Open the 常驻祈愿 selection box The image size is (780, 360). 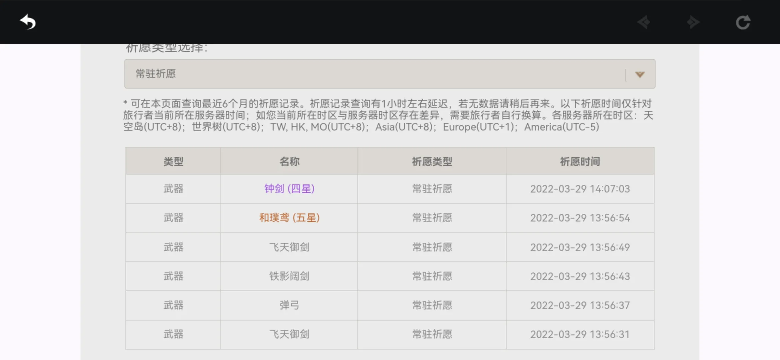coord(390,74)
